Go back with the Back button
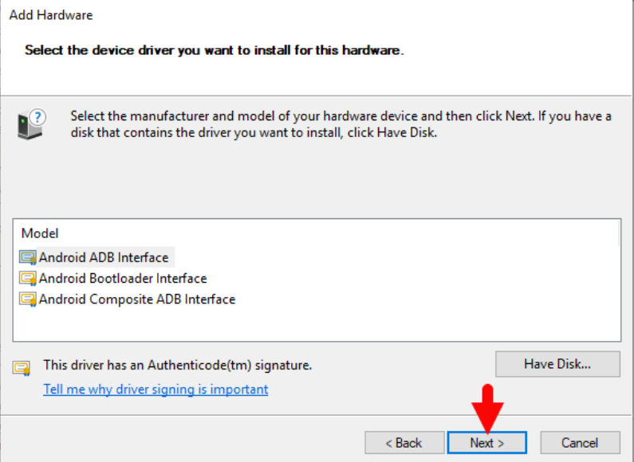 [x=404, y=443]
